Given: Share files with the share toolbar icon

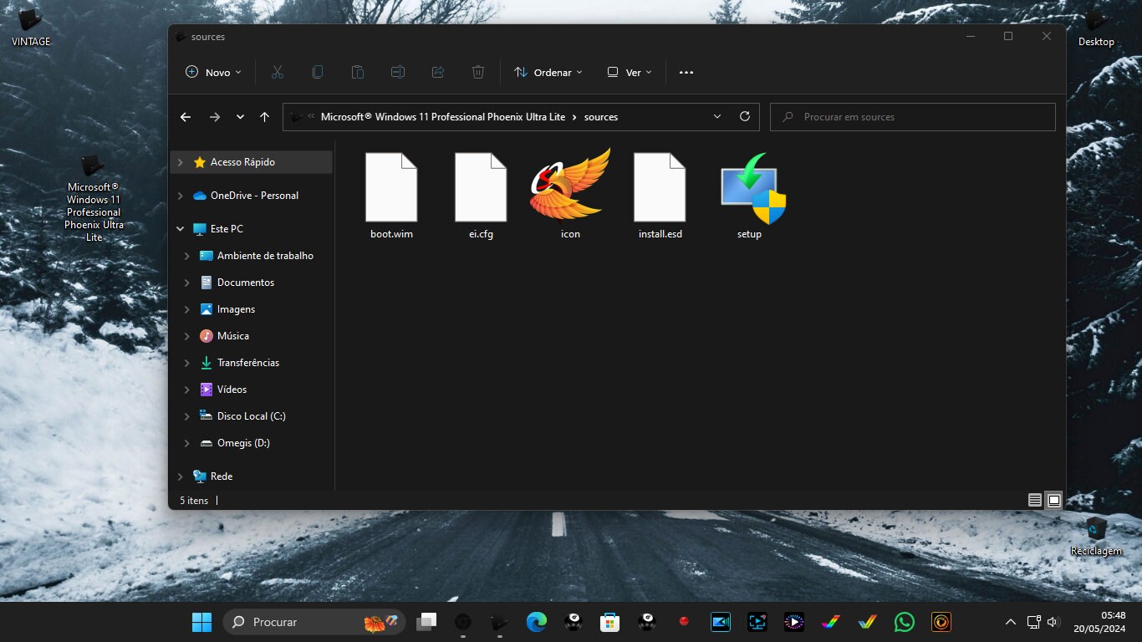Looking at the screenshot, I should [x=438, y=72].
